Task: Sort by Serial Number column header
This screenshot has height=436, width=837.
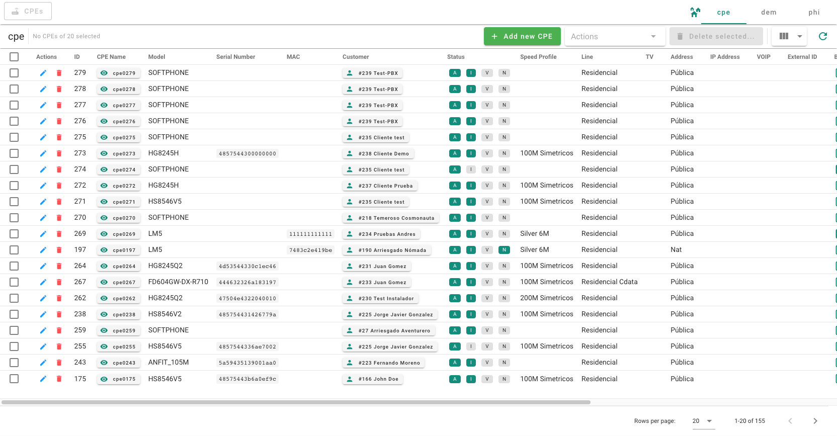Action: (x=235, y=57)
